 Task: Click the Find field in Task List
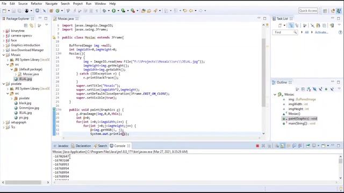coord(285,32)
